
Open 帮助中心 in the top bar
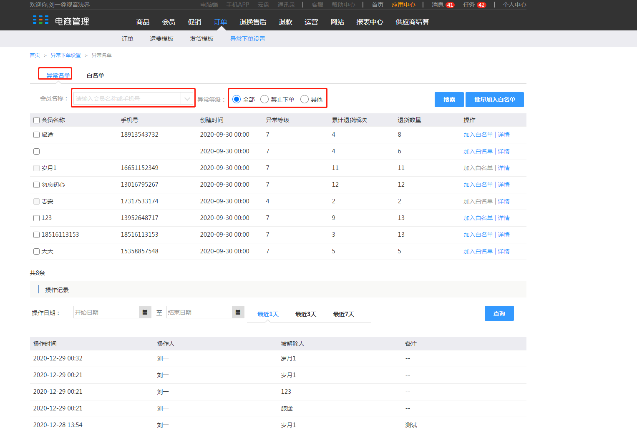(343, 5)
